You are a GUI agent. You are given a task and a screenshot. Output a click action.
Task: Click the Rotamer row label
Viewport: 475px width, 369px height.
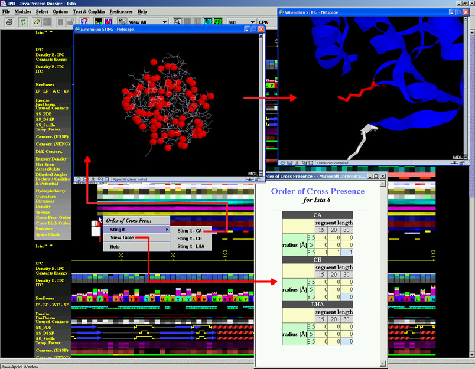(44, 229)
